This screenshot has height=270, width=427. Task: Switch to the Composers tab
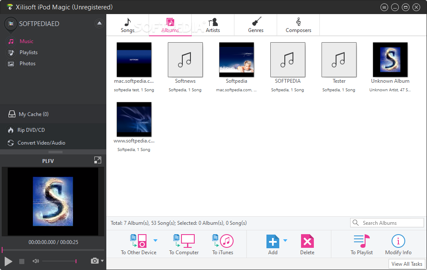click(x=298, y=25)
